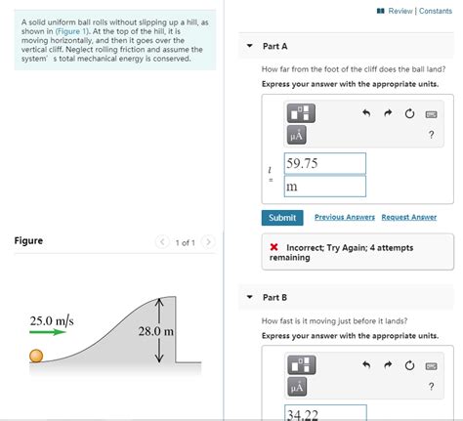The height and width of the screenshot is (421, 463).
Task: Undo last edit in Part B
Action: (x=366, y=364)
